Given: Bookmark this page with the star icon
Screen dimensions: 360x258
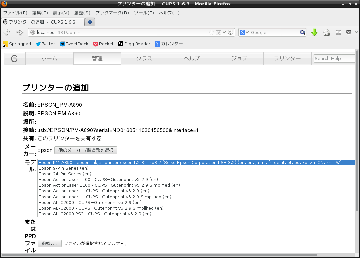Looking at the screenshot, I should tap(211, 32).
